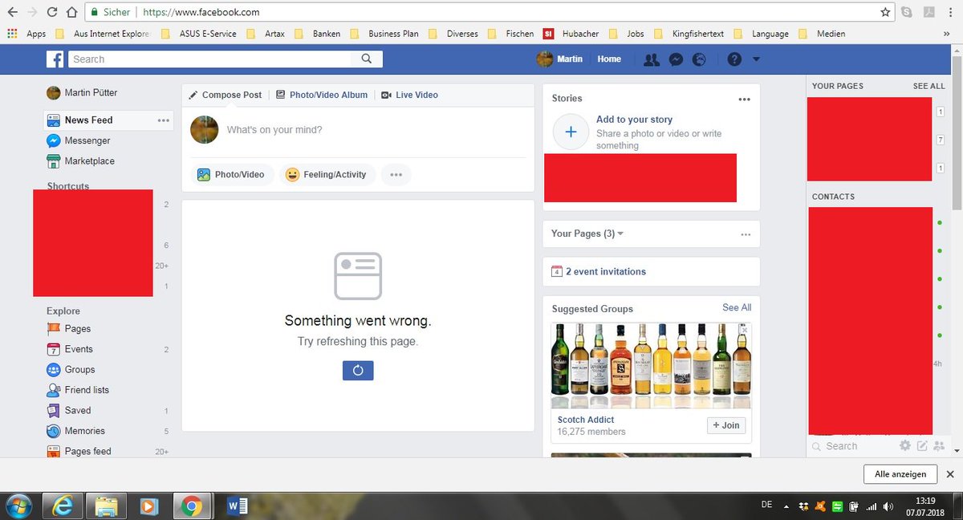Go to Home in header
963x520 pixels.
click(x=609, y=59)
